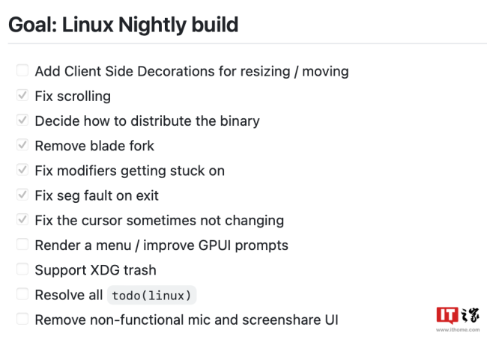
Task: Uncheck the Fix scrolling checkbox
Action: pyautogui.click(x=22, y=96)
